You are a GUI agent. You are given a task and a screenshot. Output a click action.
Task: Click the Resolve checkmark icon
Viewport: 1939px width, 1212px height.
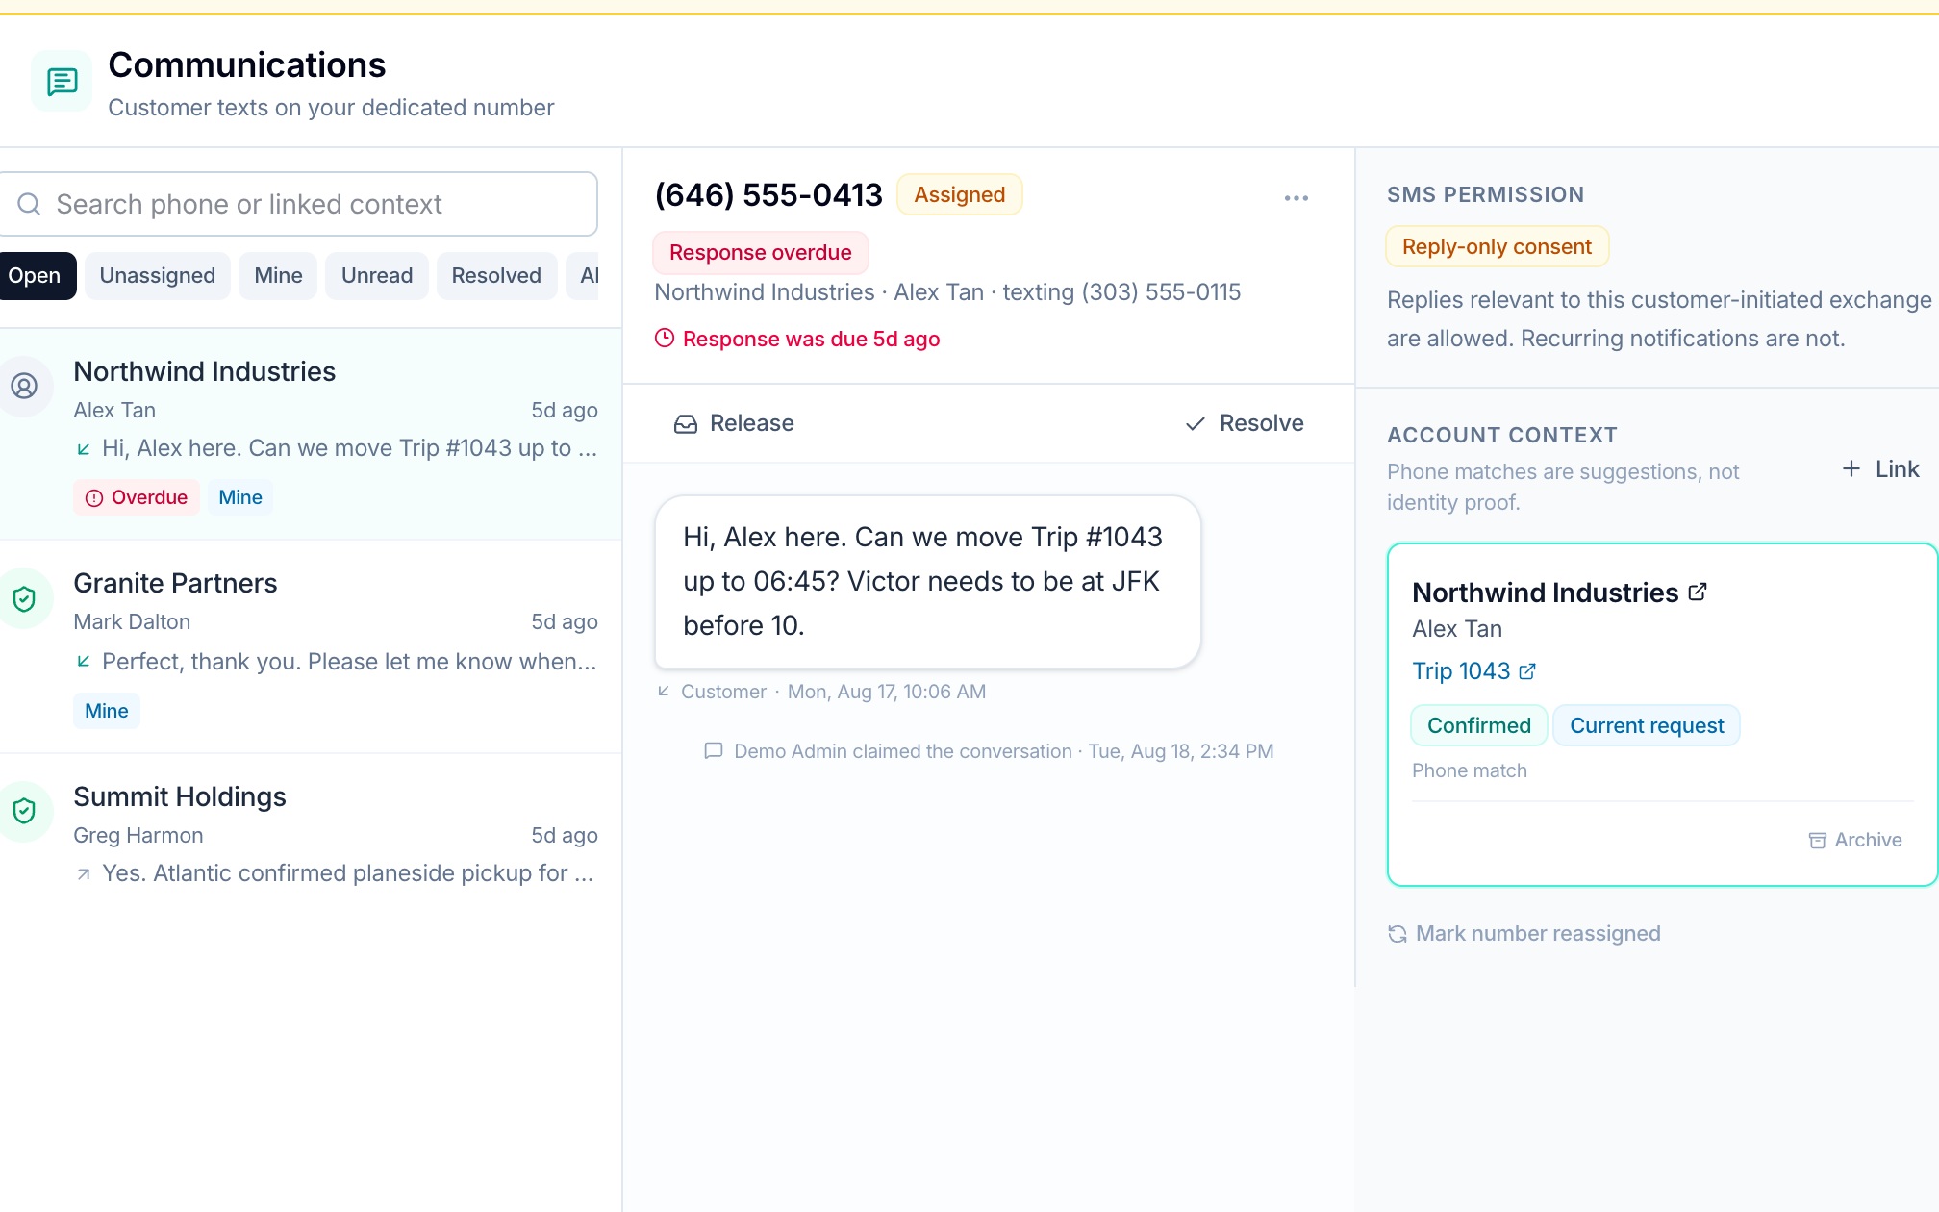[1196, 424]
